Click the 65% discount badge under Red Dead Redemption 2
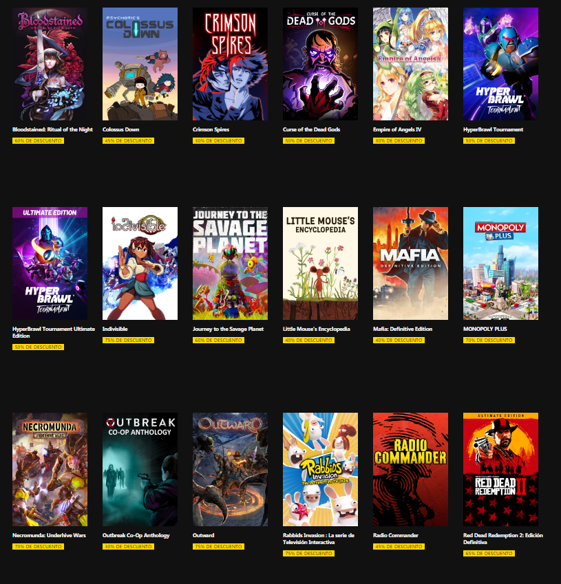Image resolution: width=561 pixels, height=584 pixels. [x=489, y=554]
